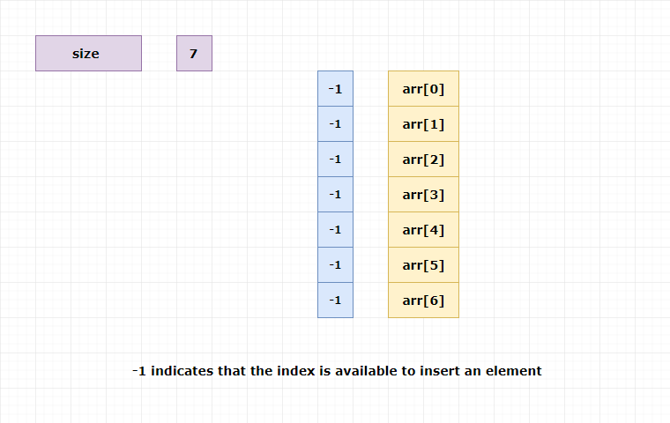Select blue -1 cell beside arr[5]
Image resolution: width=670 pixels, height=423 pixels.
[x=335, y=265]
